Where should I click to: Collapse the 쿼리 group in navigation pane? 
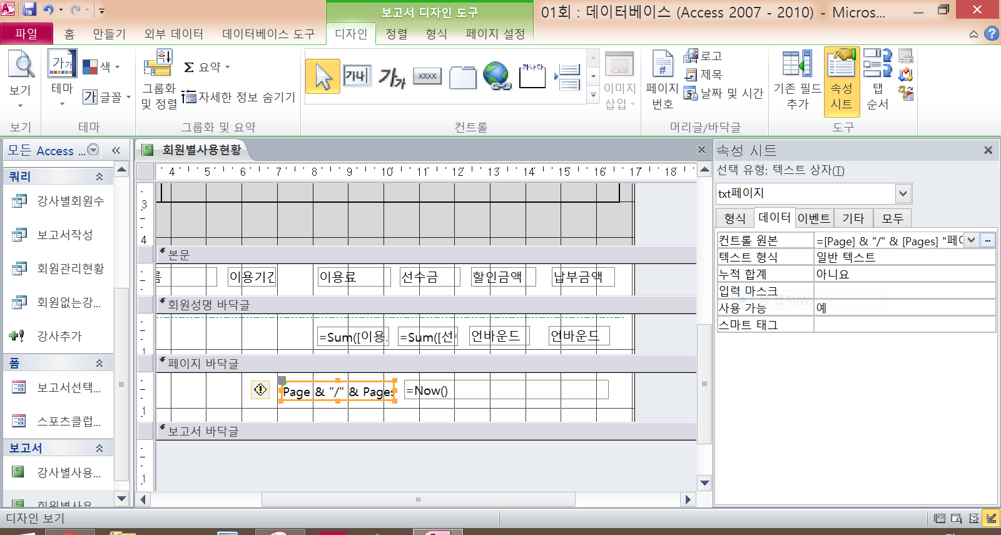click(x=99, y=177)
